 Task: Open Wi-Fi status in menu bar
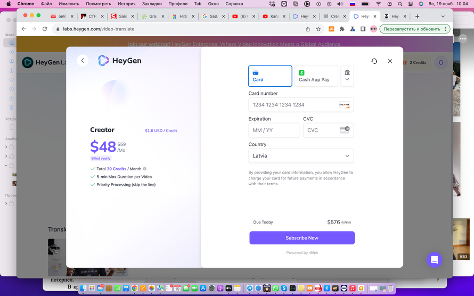(x=379, y=4)
